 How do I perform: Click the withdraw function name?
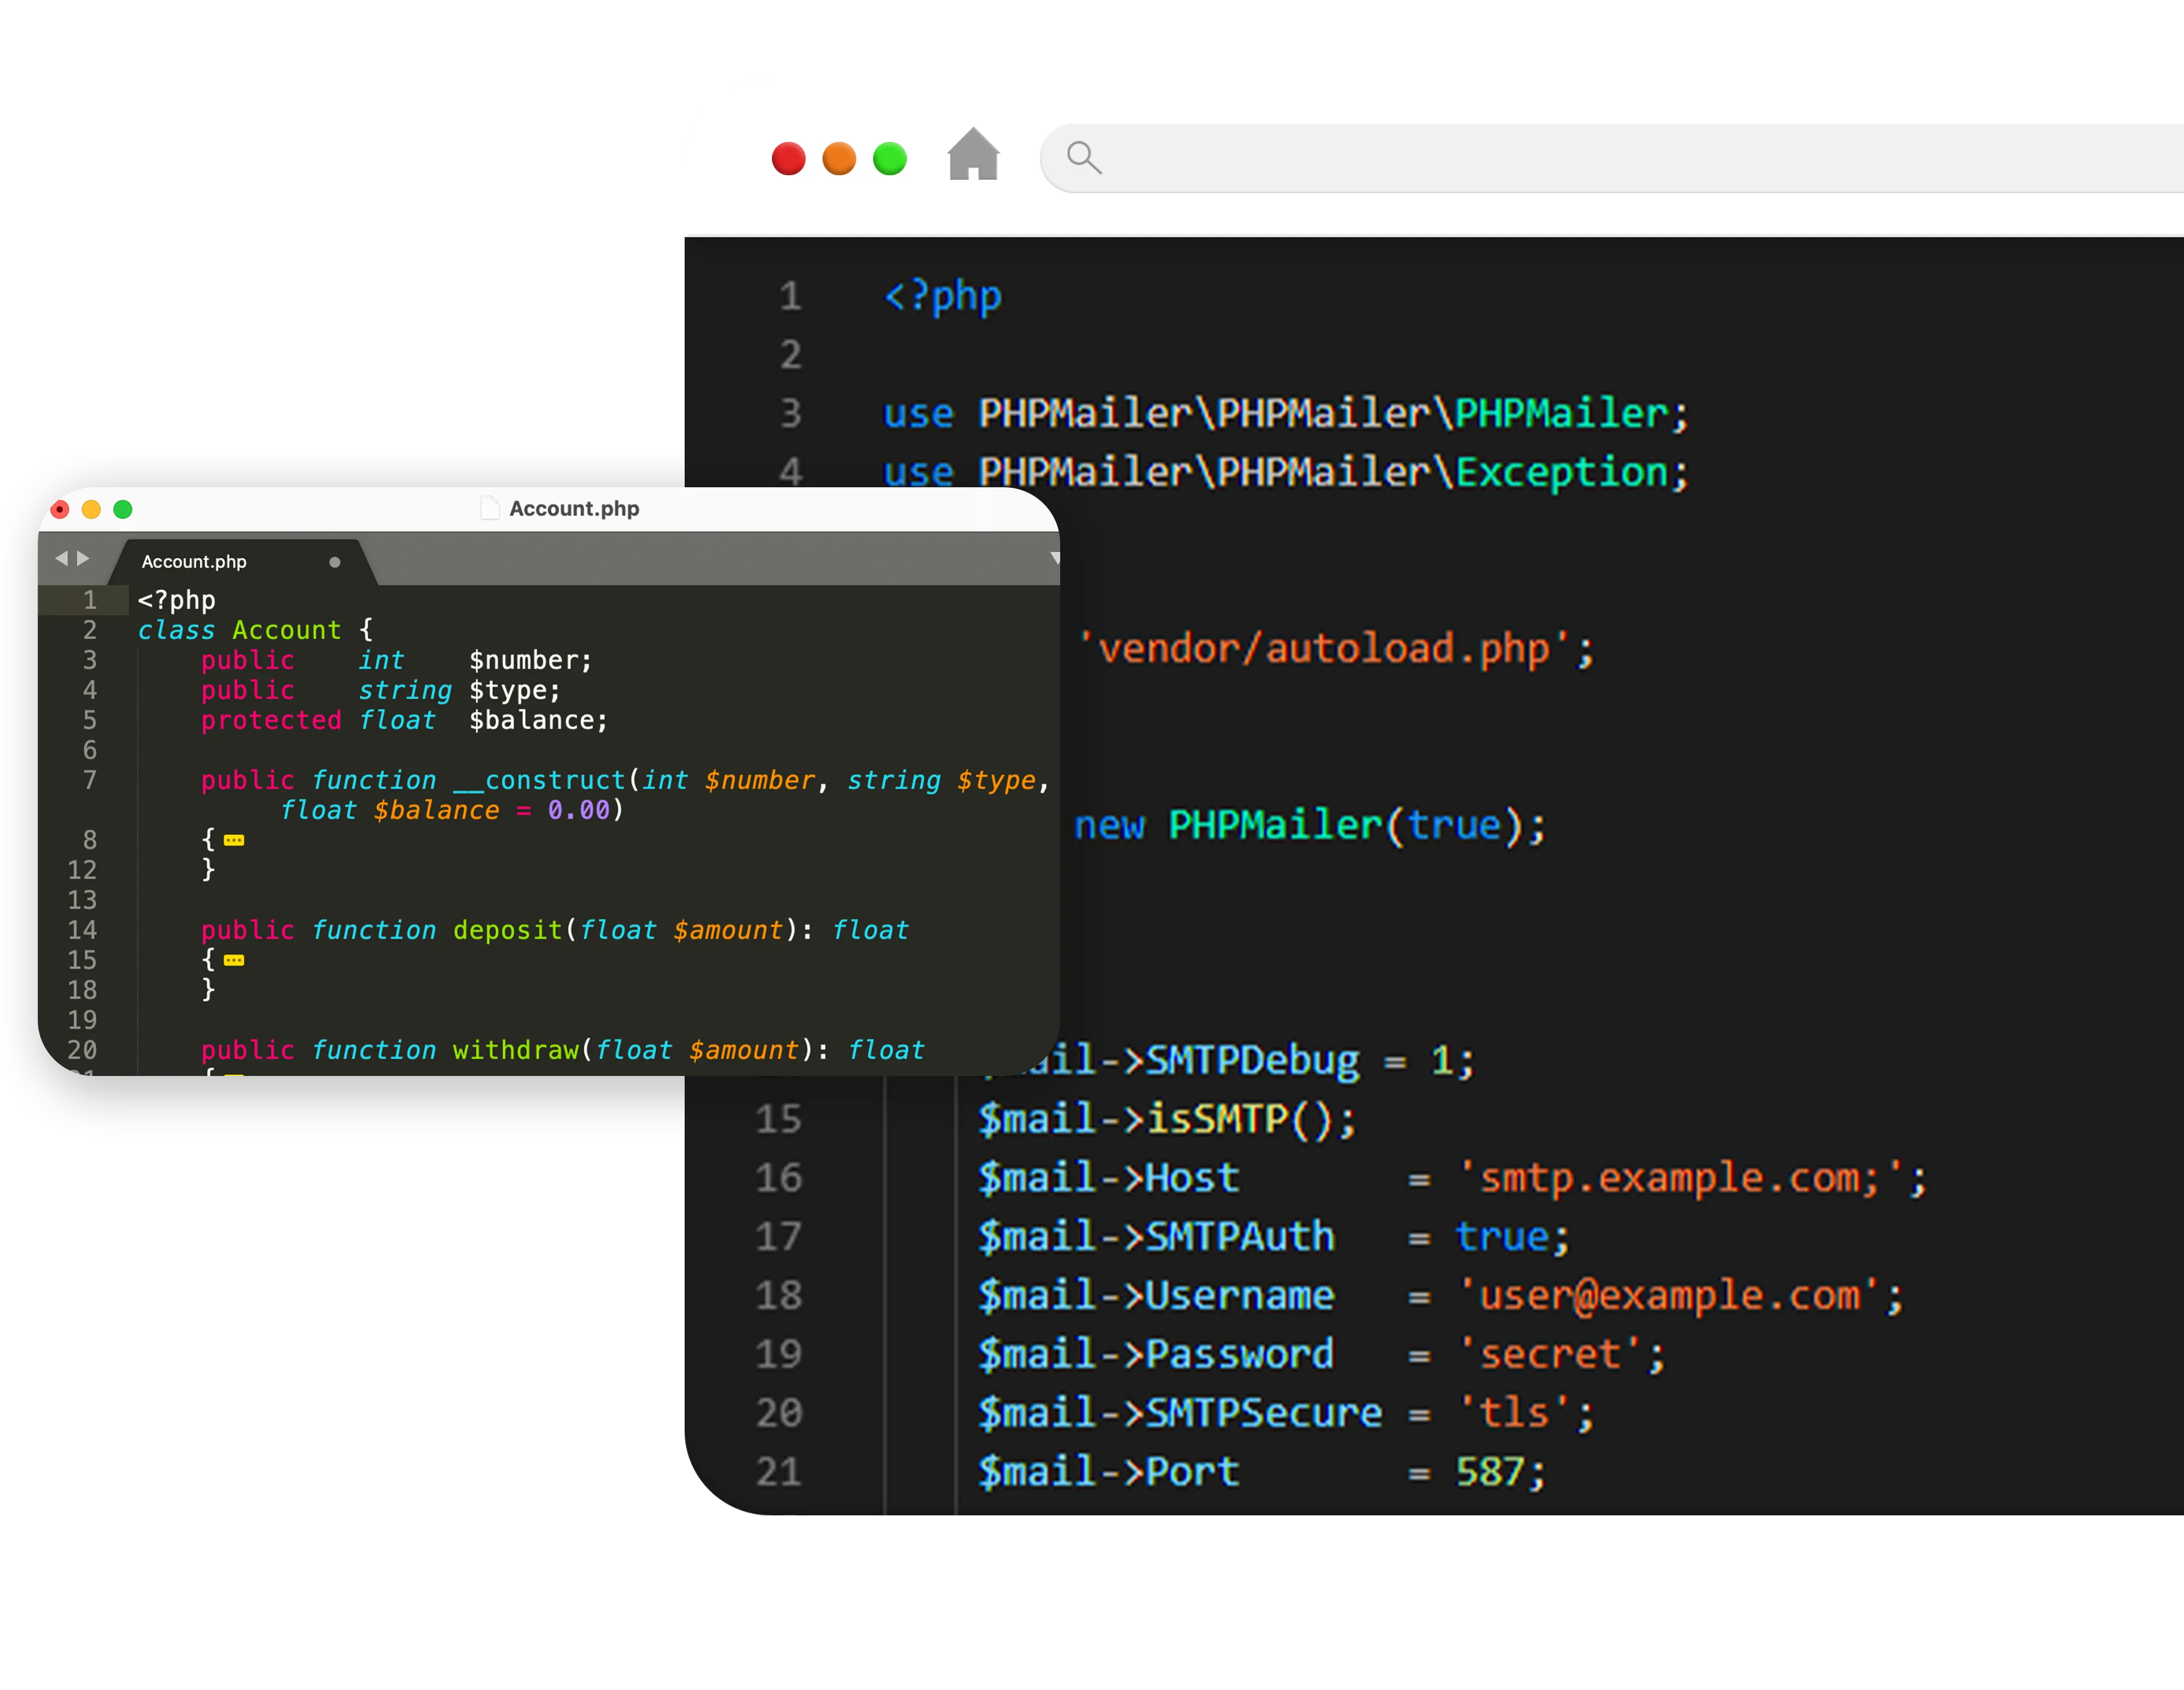pos(515,1051)
